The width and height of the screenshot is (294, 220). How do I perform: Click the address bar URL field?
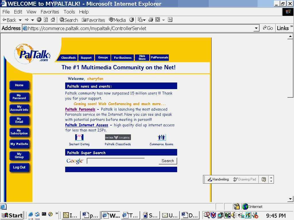tap(138, 28)
